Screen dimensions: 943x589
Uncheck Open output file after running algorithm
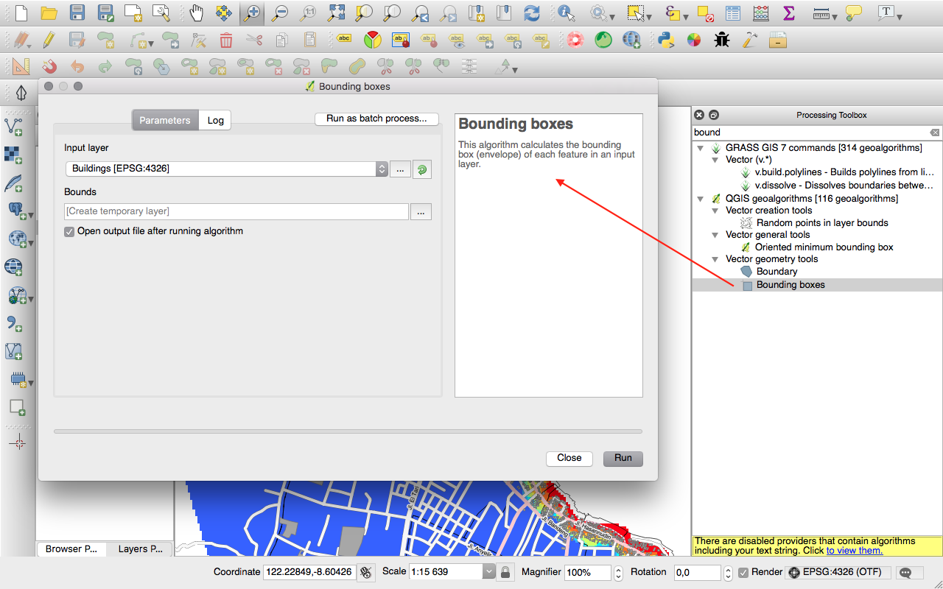pos(69,231)
